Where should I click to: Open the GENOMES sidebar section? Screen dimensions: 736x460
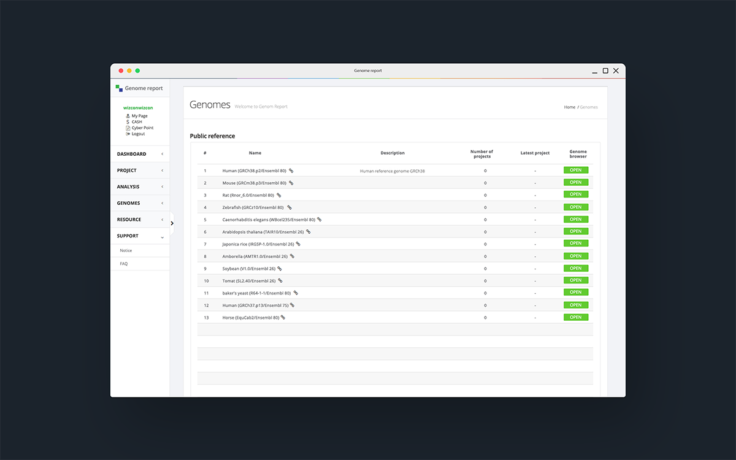tap(140, 203)
